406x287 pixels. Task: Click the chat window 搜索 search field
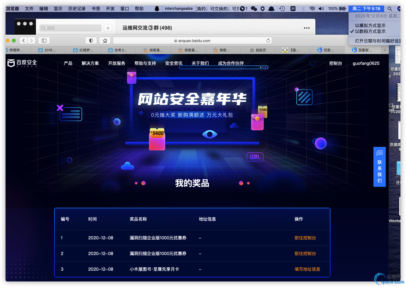coord(70,28)
